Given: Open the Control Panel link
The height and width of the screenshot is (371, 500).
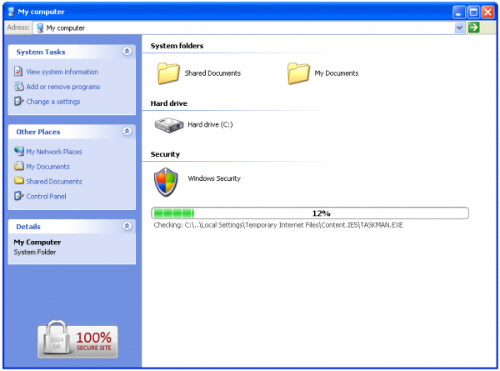Looking at the screenshot, I should click(x=46, y=197).
